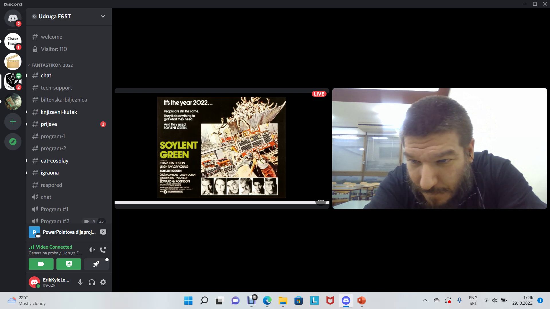550x309 pixels.
Task: Collapse the FANTASTIKON 2022 category
Action: (52, 65)
